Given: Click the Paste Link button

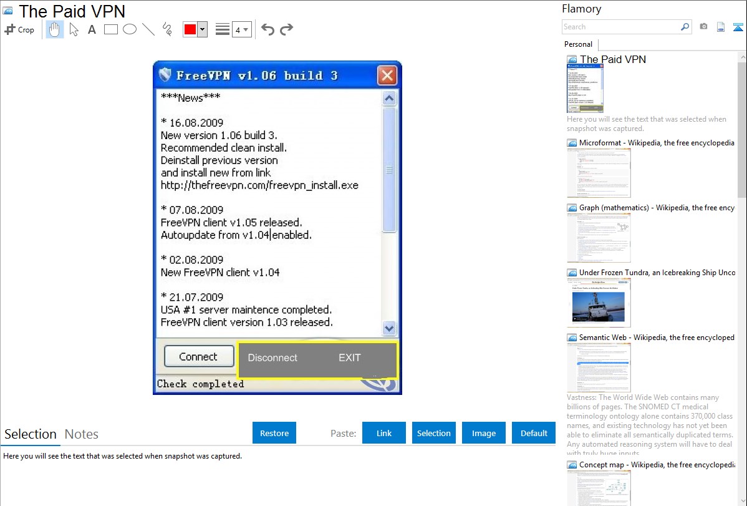Looking at the screenshot, I should click(384, 433).
